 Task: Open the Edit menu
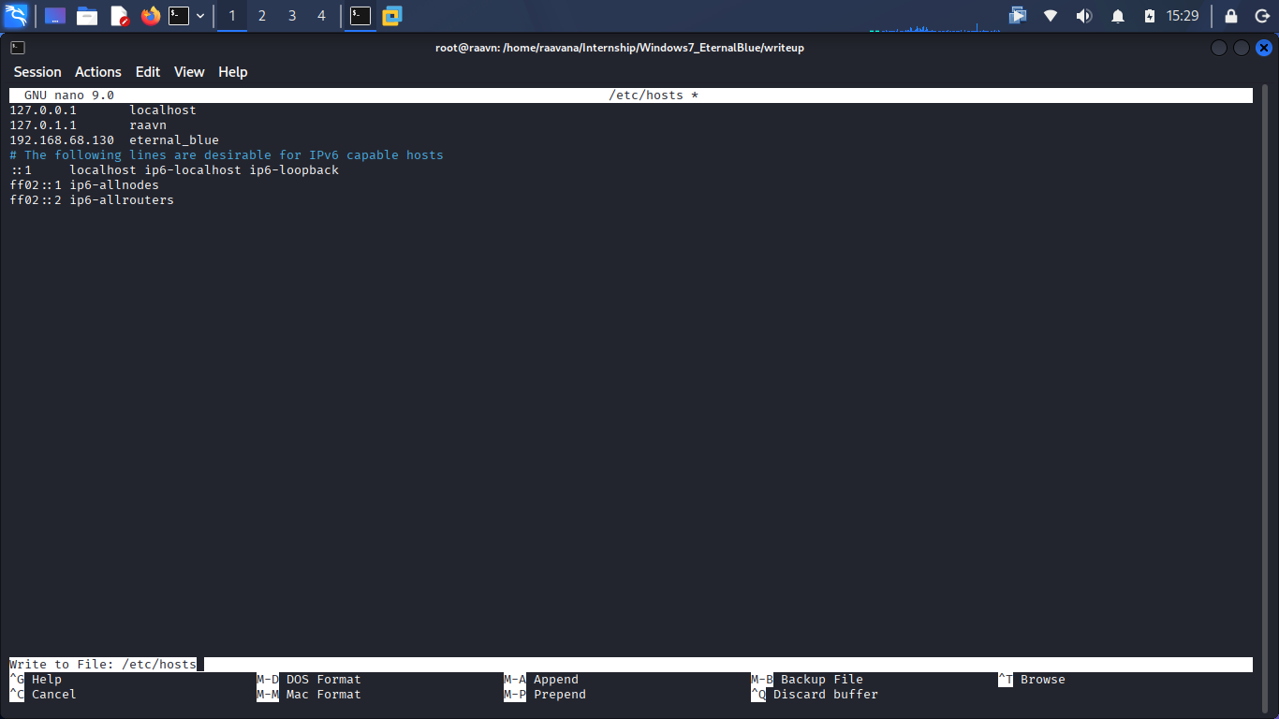pyautogui.click(x=148, y=72)
